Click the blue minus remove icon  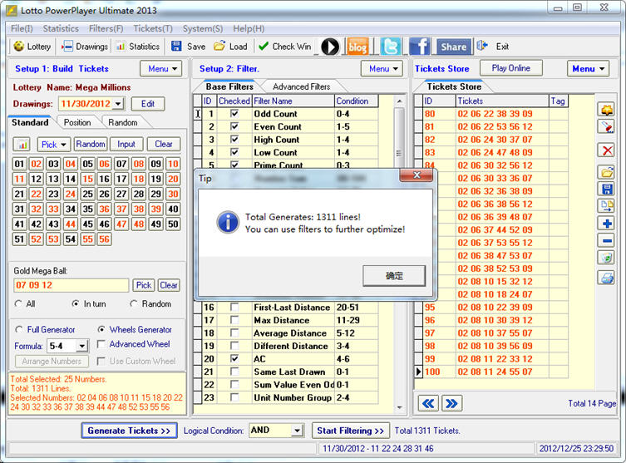click(x=606, y=241)
